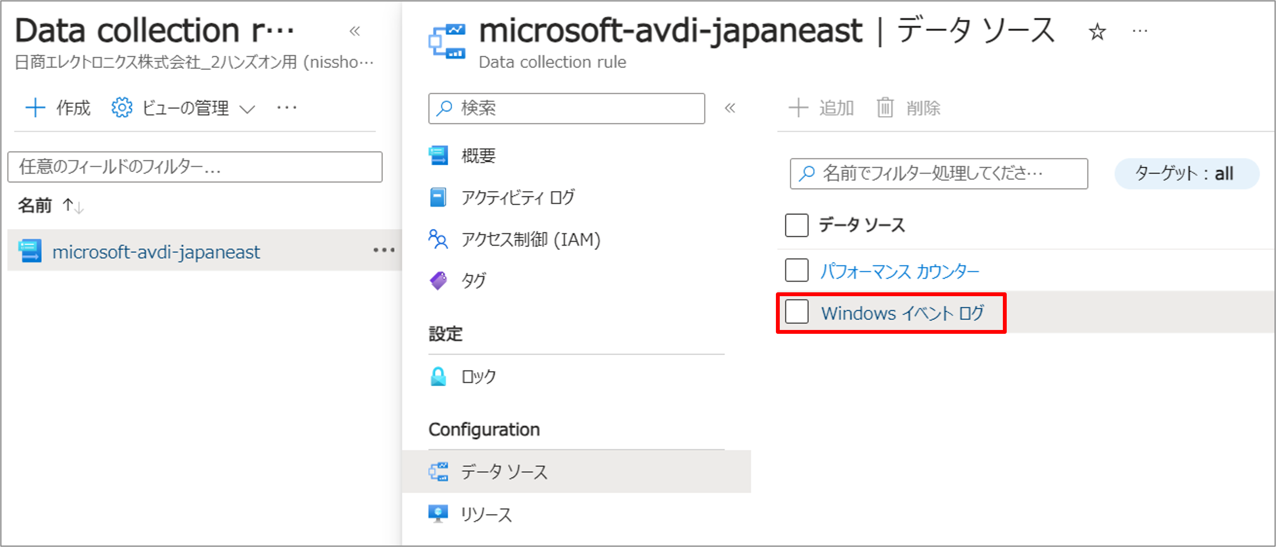Click the 日商エレクトロニクス株式会社 directory subtitle
This screenshot has height=547, width=1276.
coord(195,62)
